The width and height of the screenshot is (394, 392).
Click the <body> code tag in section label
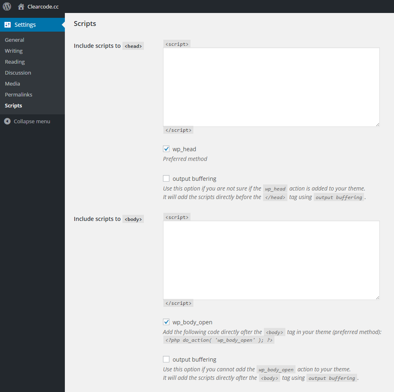click(x=133, y=219)
